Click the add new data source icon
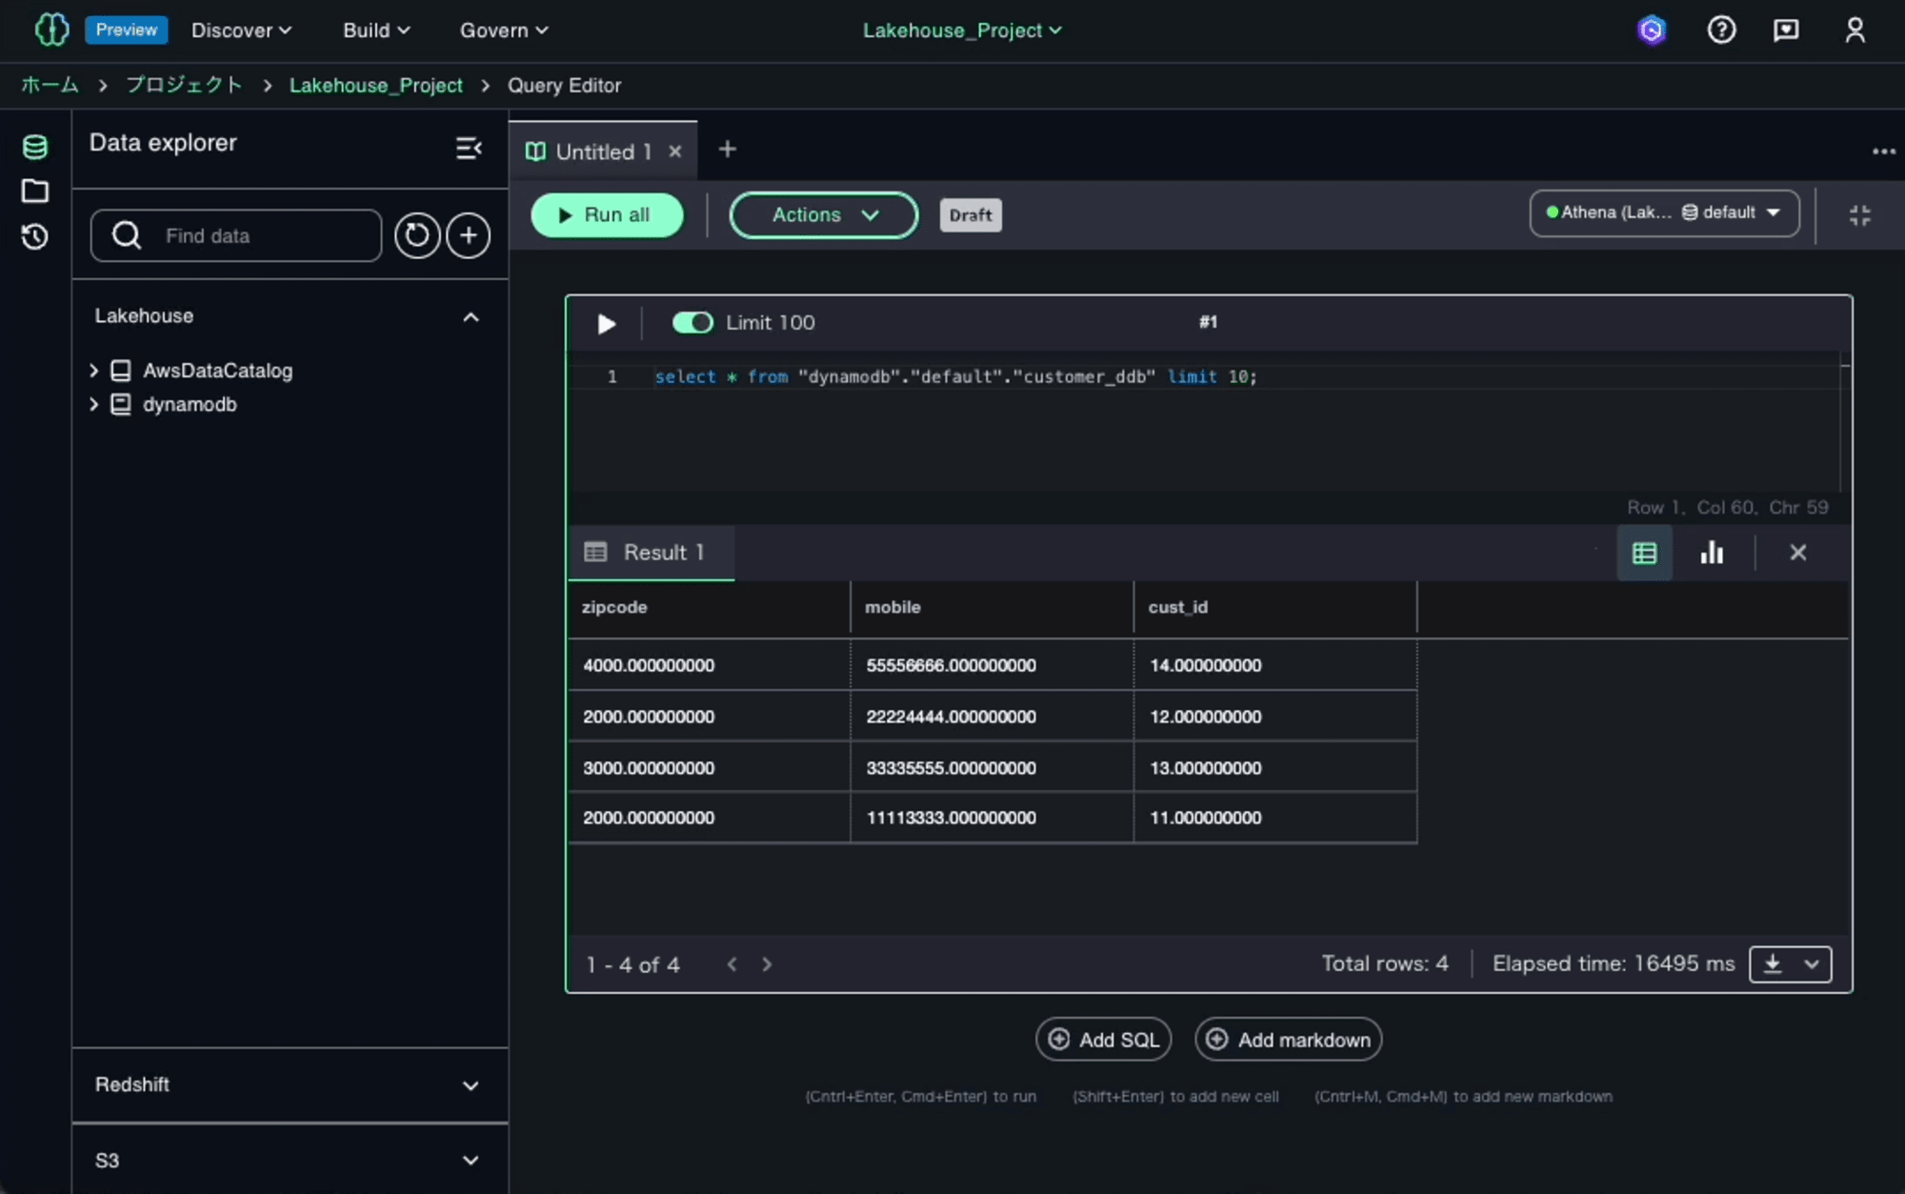 468,235
